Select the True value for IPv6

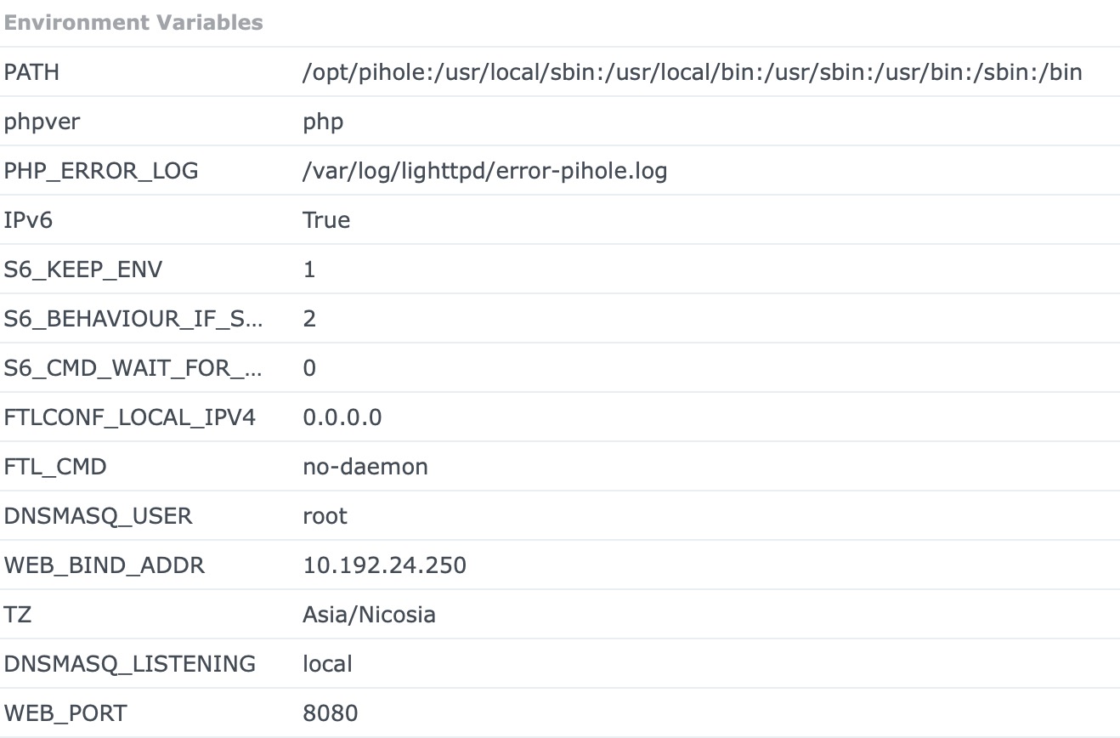[326, 220]
